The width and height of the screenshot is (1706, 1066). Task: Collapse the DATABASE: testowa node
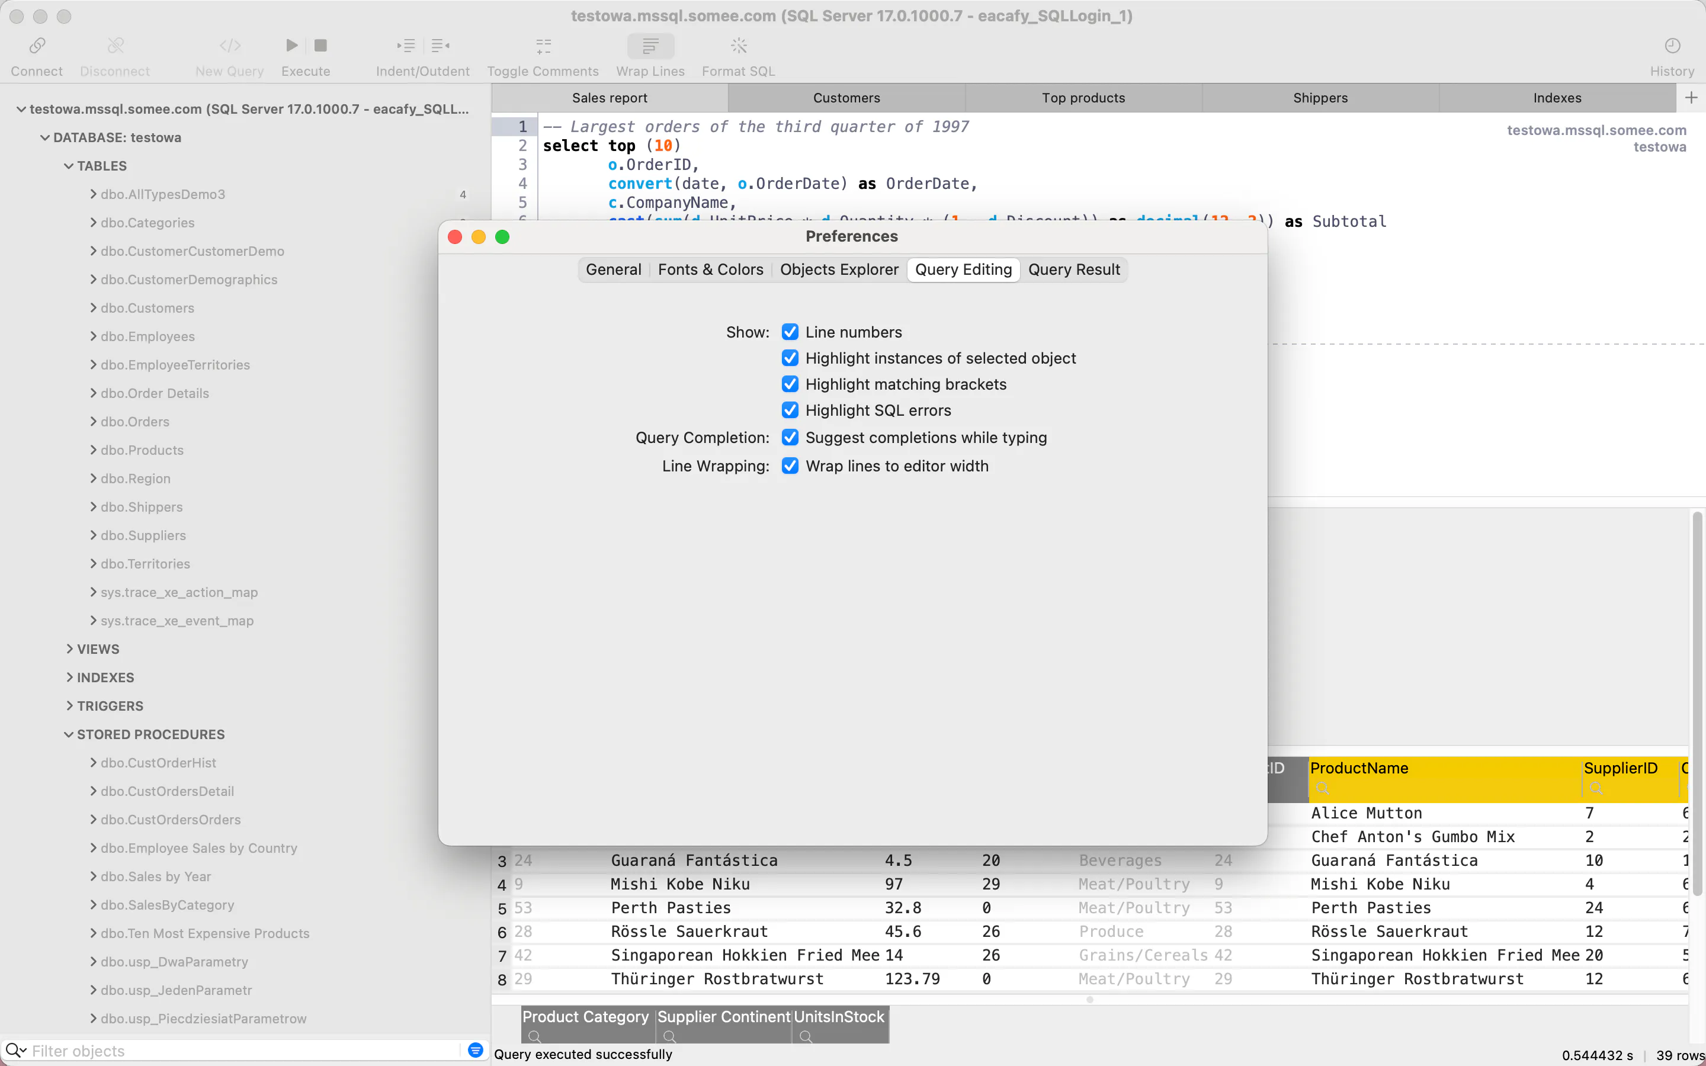click(x=44, y=137)
